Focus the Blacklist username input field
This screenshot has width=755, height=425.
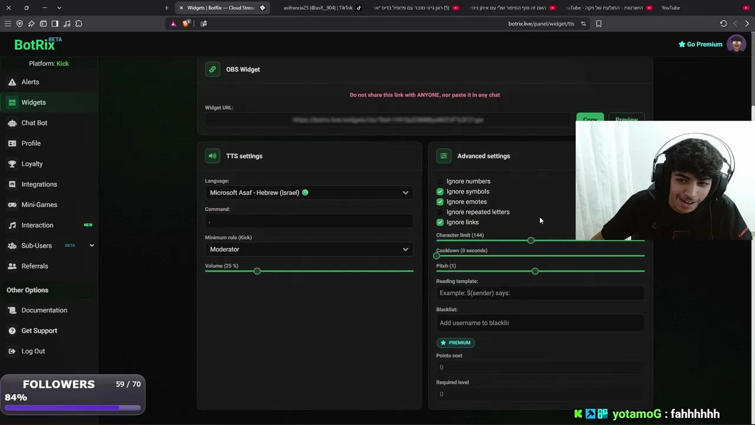coord(540,323)
